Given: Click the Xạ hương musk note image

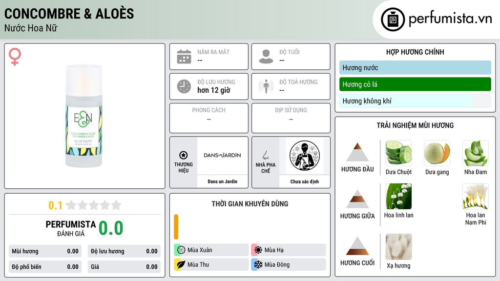Looking at the screenshot, I should point(398,247).
